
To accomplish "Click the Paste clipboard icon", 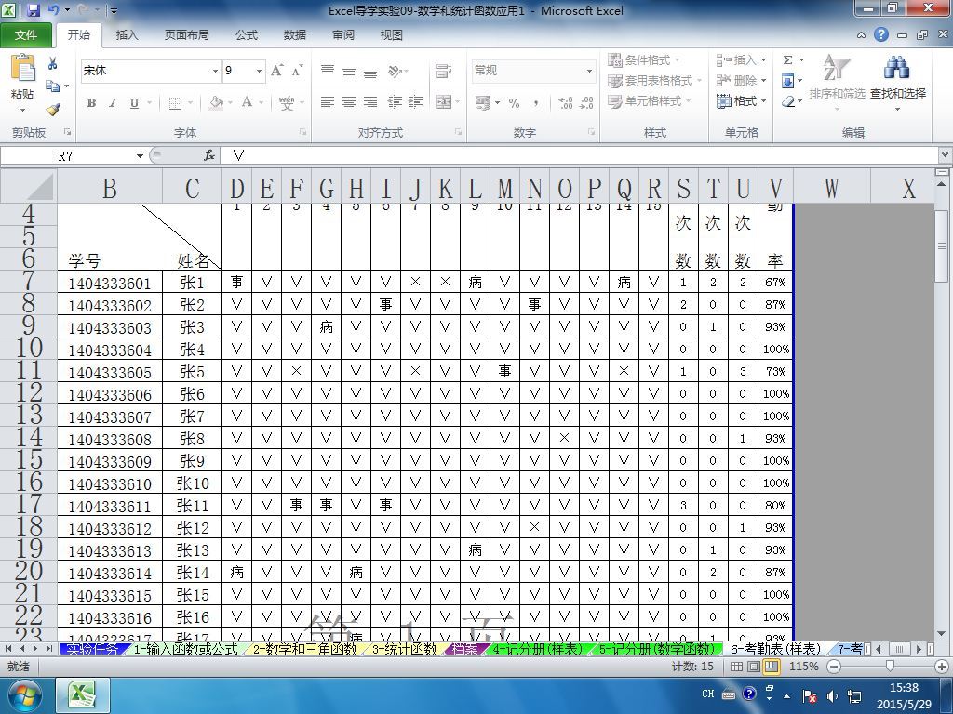I will point(22,68).
